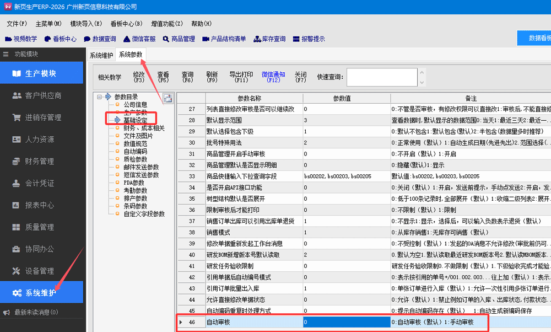Click the 修改 (F3) toolbar button
Viewport: 551px width, 332px height.
pos(139,77)
